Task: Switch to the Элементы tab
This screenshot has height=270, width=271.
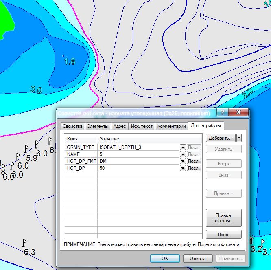Action: point(98,126)
